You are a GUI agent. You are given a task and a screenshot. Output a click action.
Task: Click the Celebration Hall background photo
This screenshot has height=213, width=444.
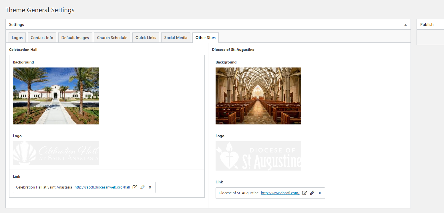pyautogui.click(x=56, y=96)
